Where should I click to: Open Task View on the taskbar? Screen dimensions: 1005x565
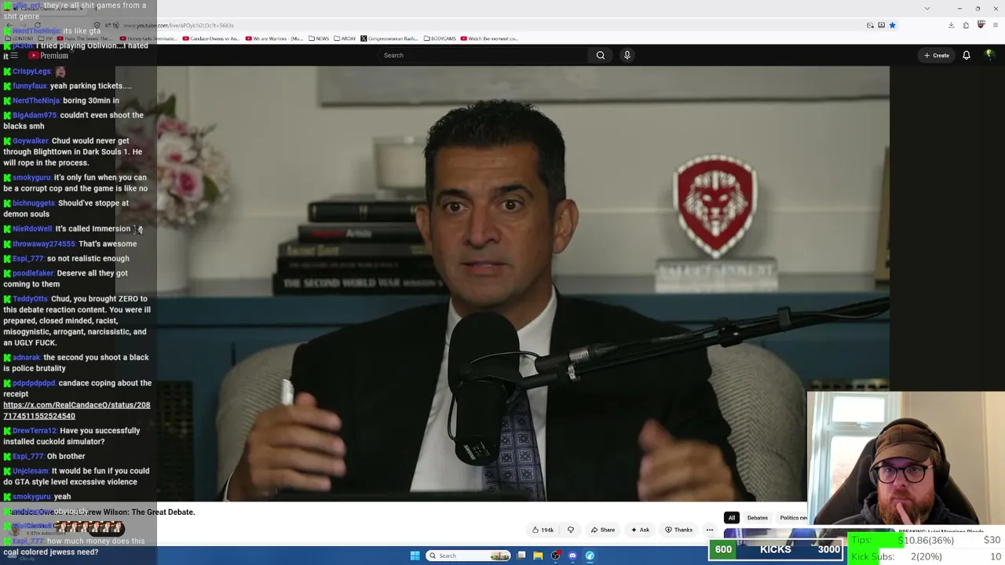click(521, 556)
